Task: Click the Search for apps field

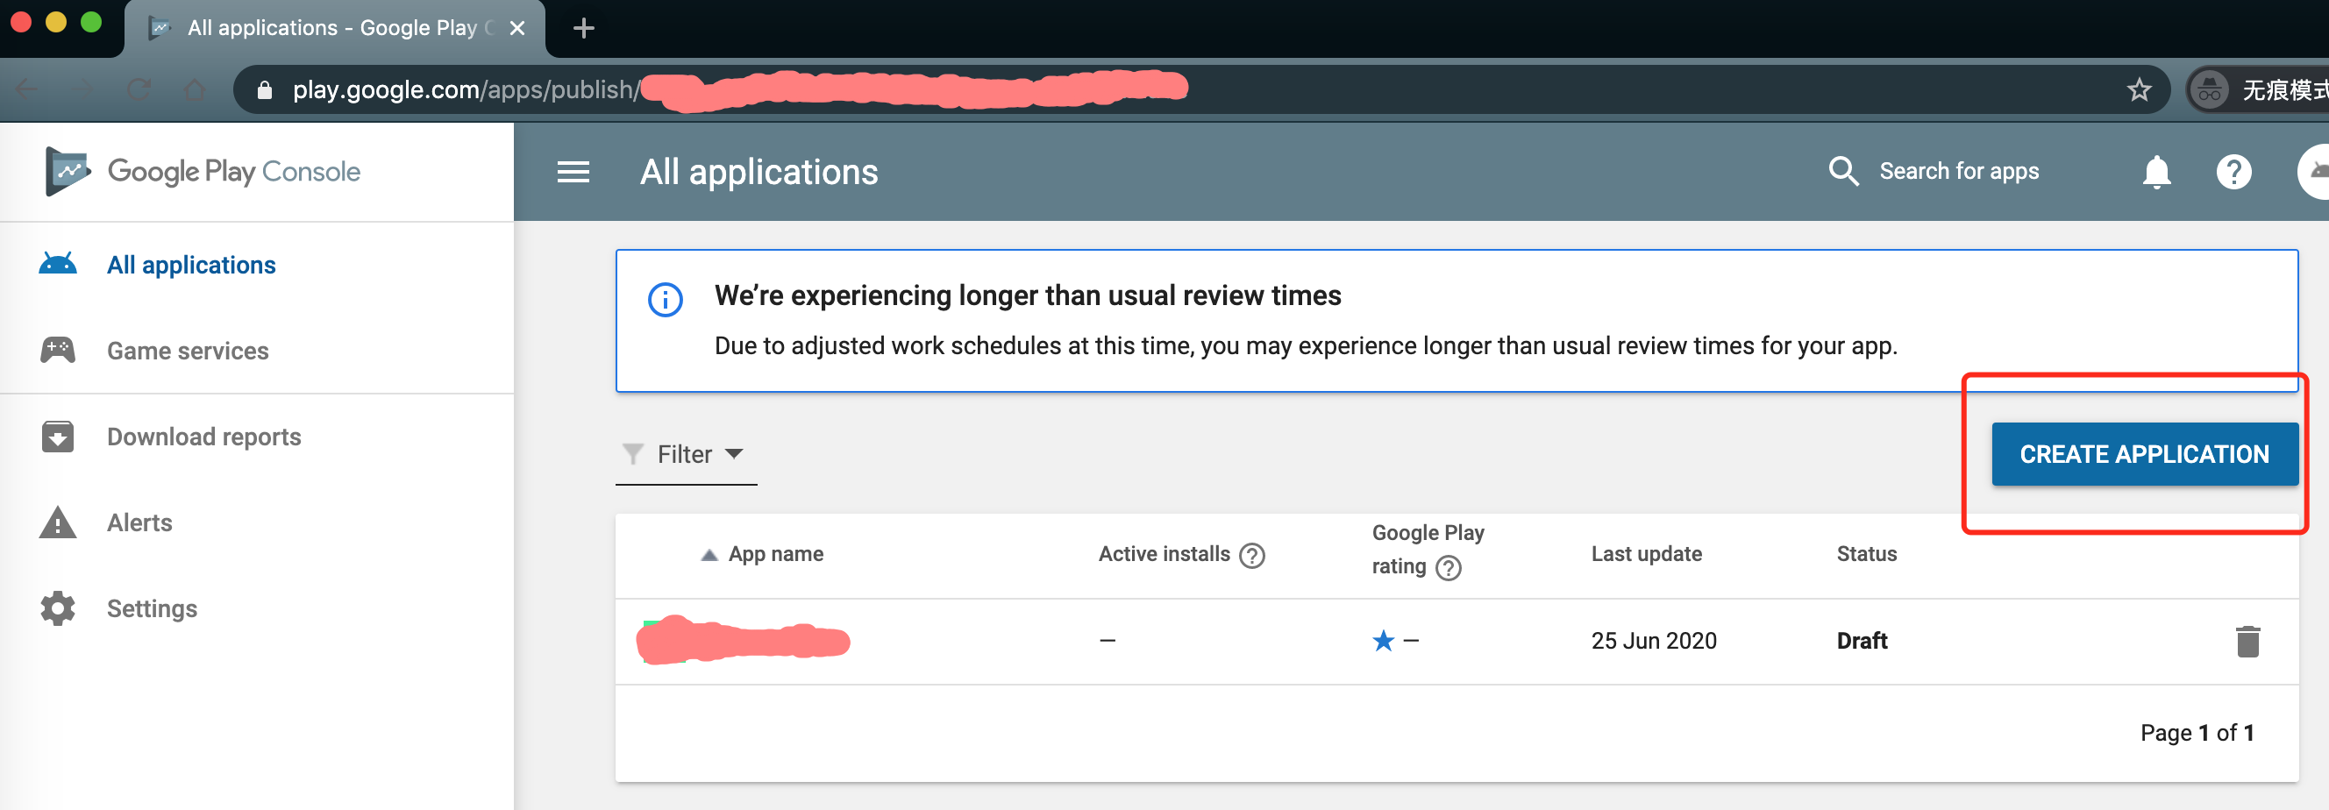Action: (1958, 171)
